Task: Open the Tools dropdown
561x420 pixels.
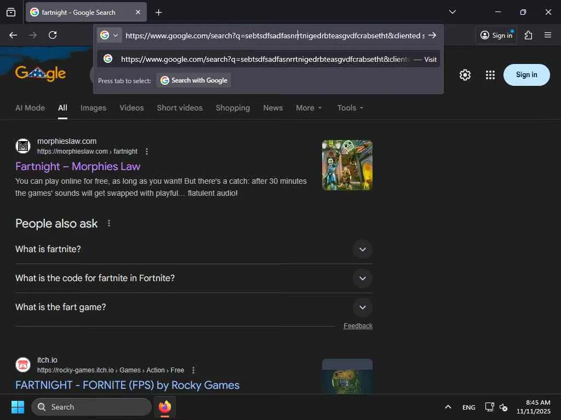Action: click(350, 108)
